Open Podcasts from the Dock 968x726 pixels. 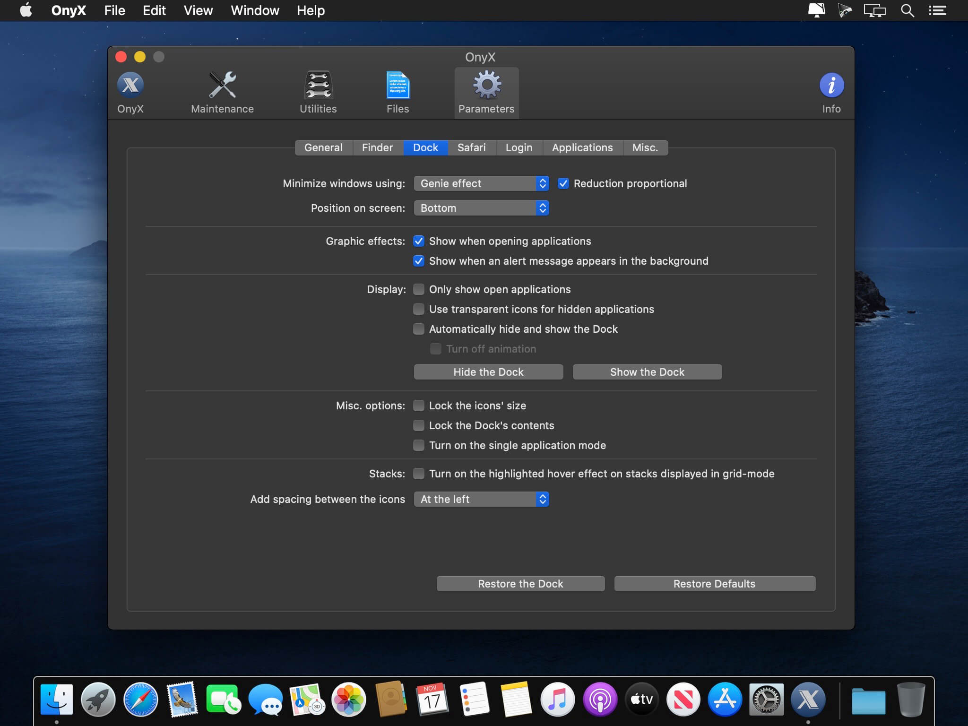coord(600,699)
